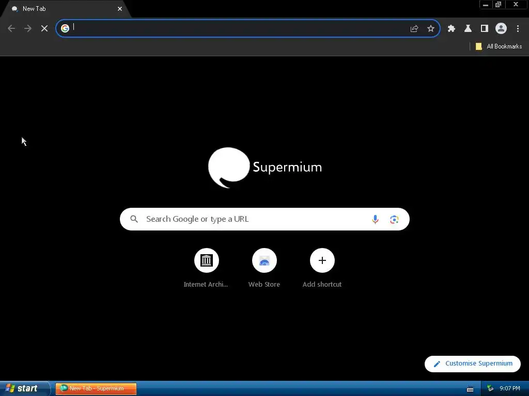This screenshot has height=396, width=529.
Task: Minimize the browser window
Action: [x=486, y=5]
